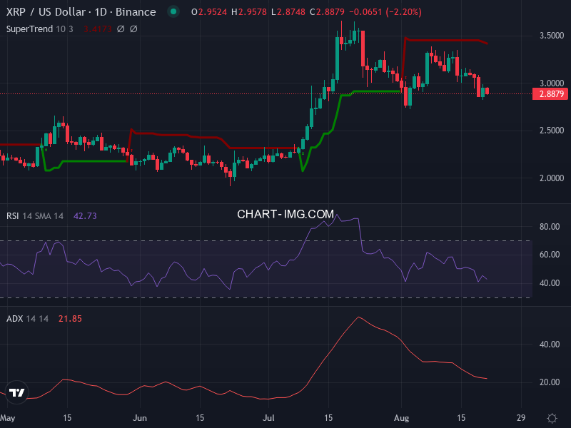The height and width of the screenshot is (428, 571).
Task: Click the change value −0.0651 (−2.20%)
Action: tap(385, 12)
